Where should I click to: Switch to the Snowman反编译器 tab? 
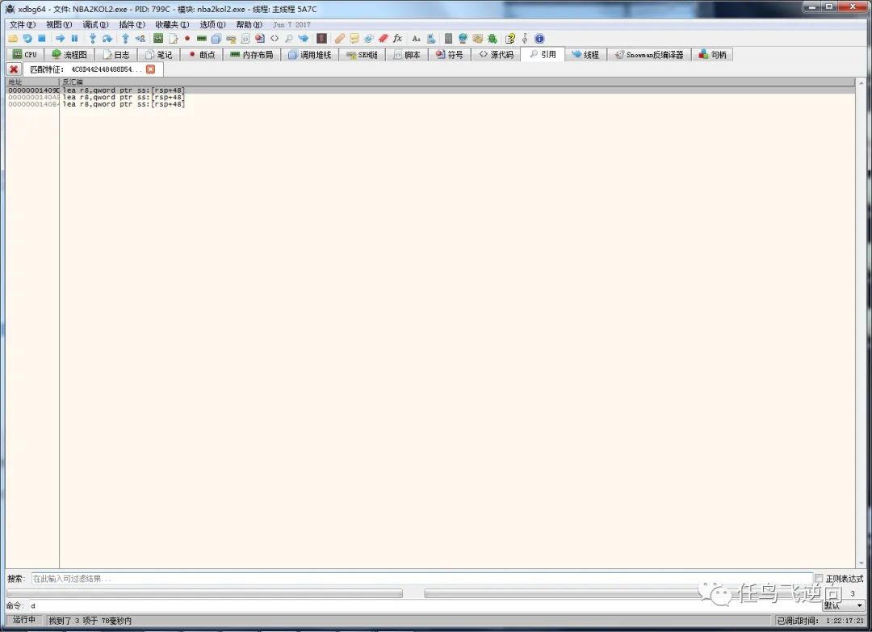(x=649, y=54)
